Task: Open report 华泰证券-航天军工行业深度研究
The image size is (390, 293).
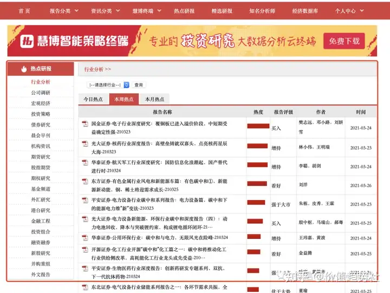Action: tap(159, 167)
